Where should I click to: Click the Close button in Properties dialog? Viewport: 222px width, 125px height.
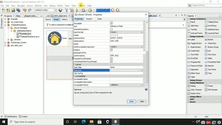[x=131, y=101]
